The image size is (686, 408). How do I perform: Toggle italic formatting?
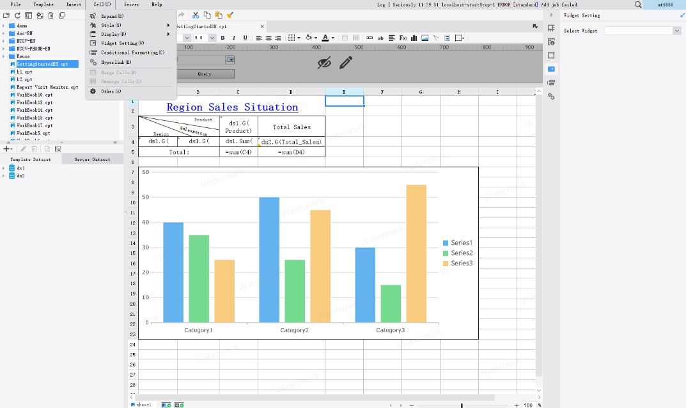tap(234, 38)
